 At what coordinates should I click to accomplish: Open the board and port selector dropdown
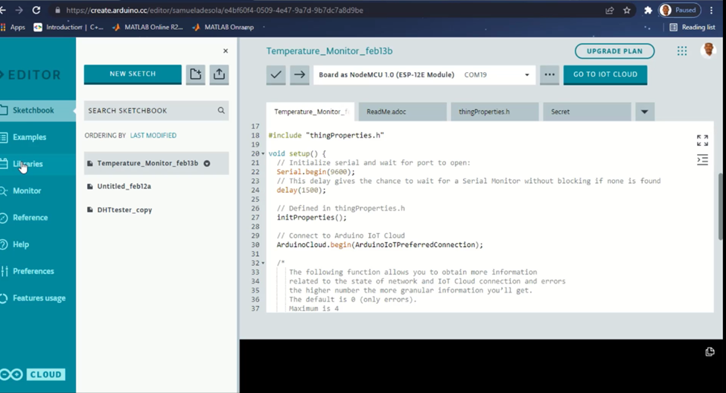click(x=424, y=74)
